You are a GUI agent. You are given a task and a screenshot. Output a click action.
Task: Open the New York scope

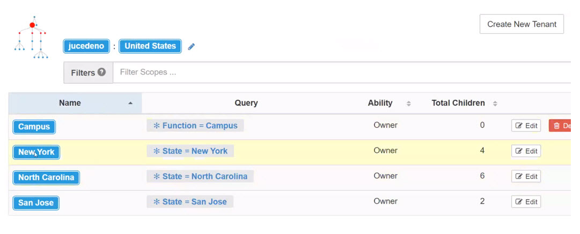[x=36, y=152]
